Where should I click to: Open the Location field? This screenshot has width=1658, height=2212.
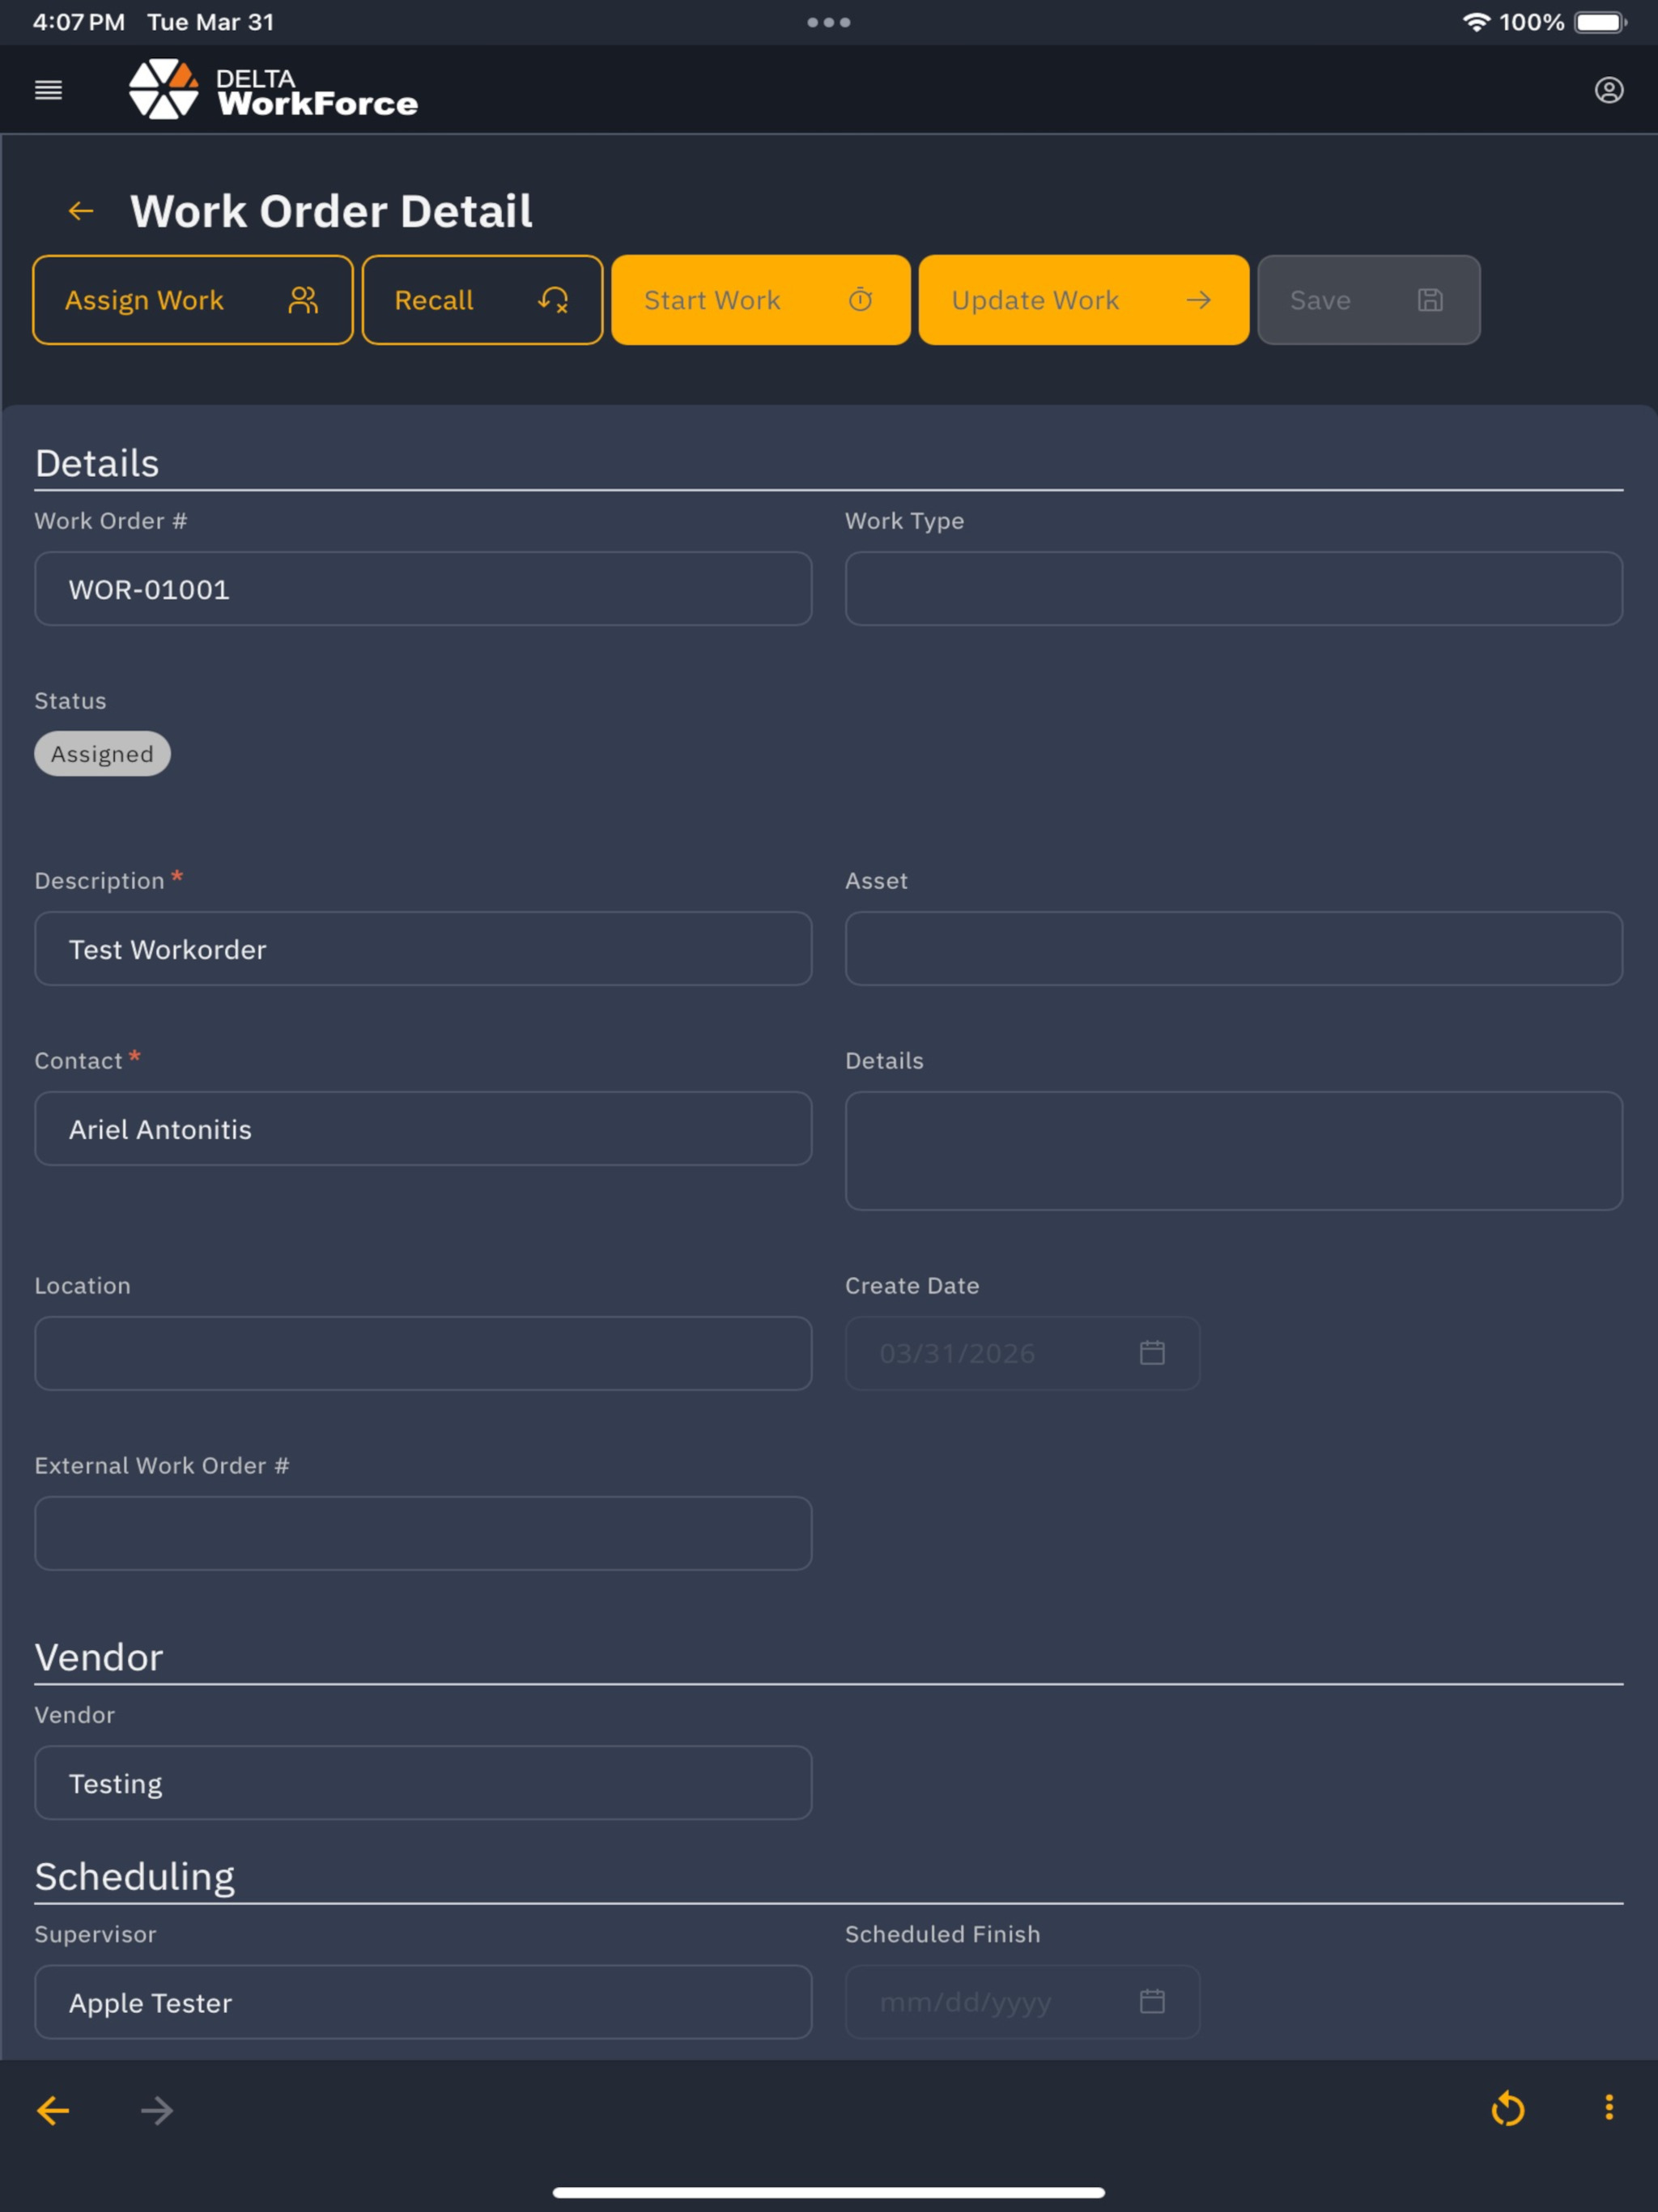click(423, 1354)
